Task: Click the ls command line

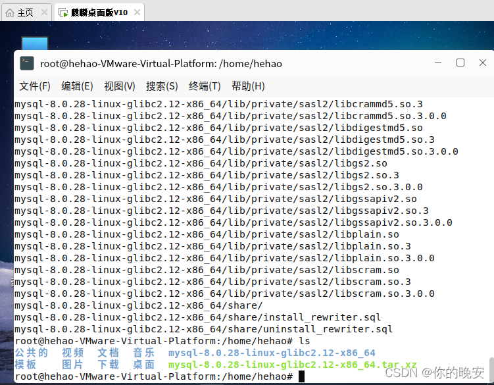Action: pyautogui.click(x=162, y=341)
